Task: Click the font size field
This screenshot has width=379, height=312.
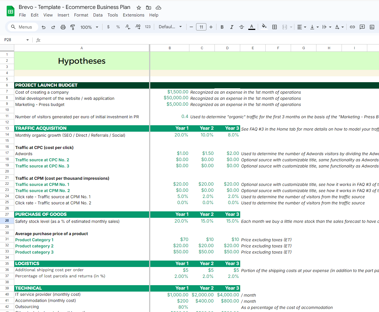Action: click(x=201, y=27)
